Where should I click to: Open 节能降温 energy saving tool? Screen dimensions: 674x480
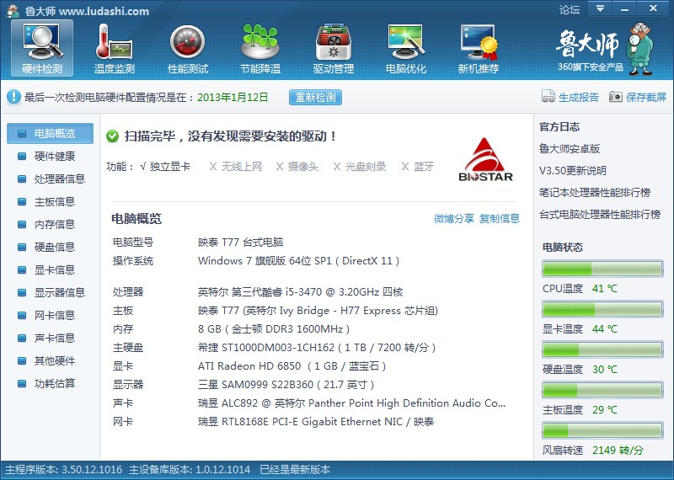(x=260, y=49)
